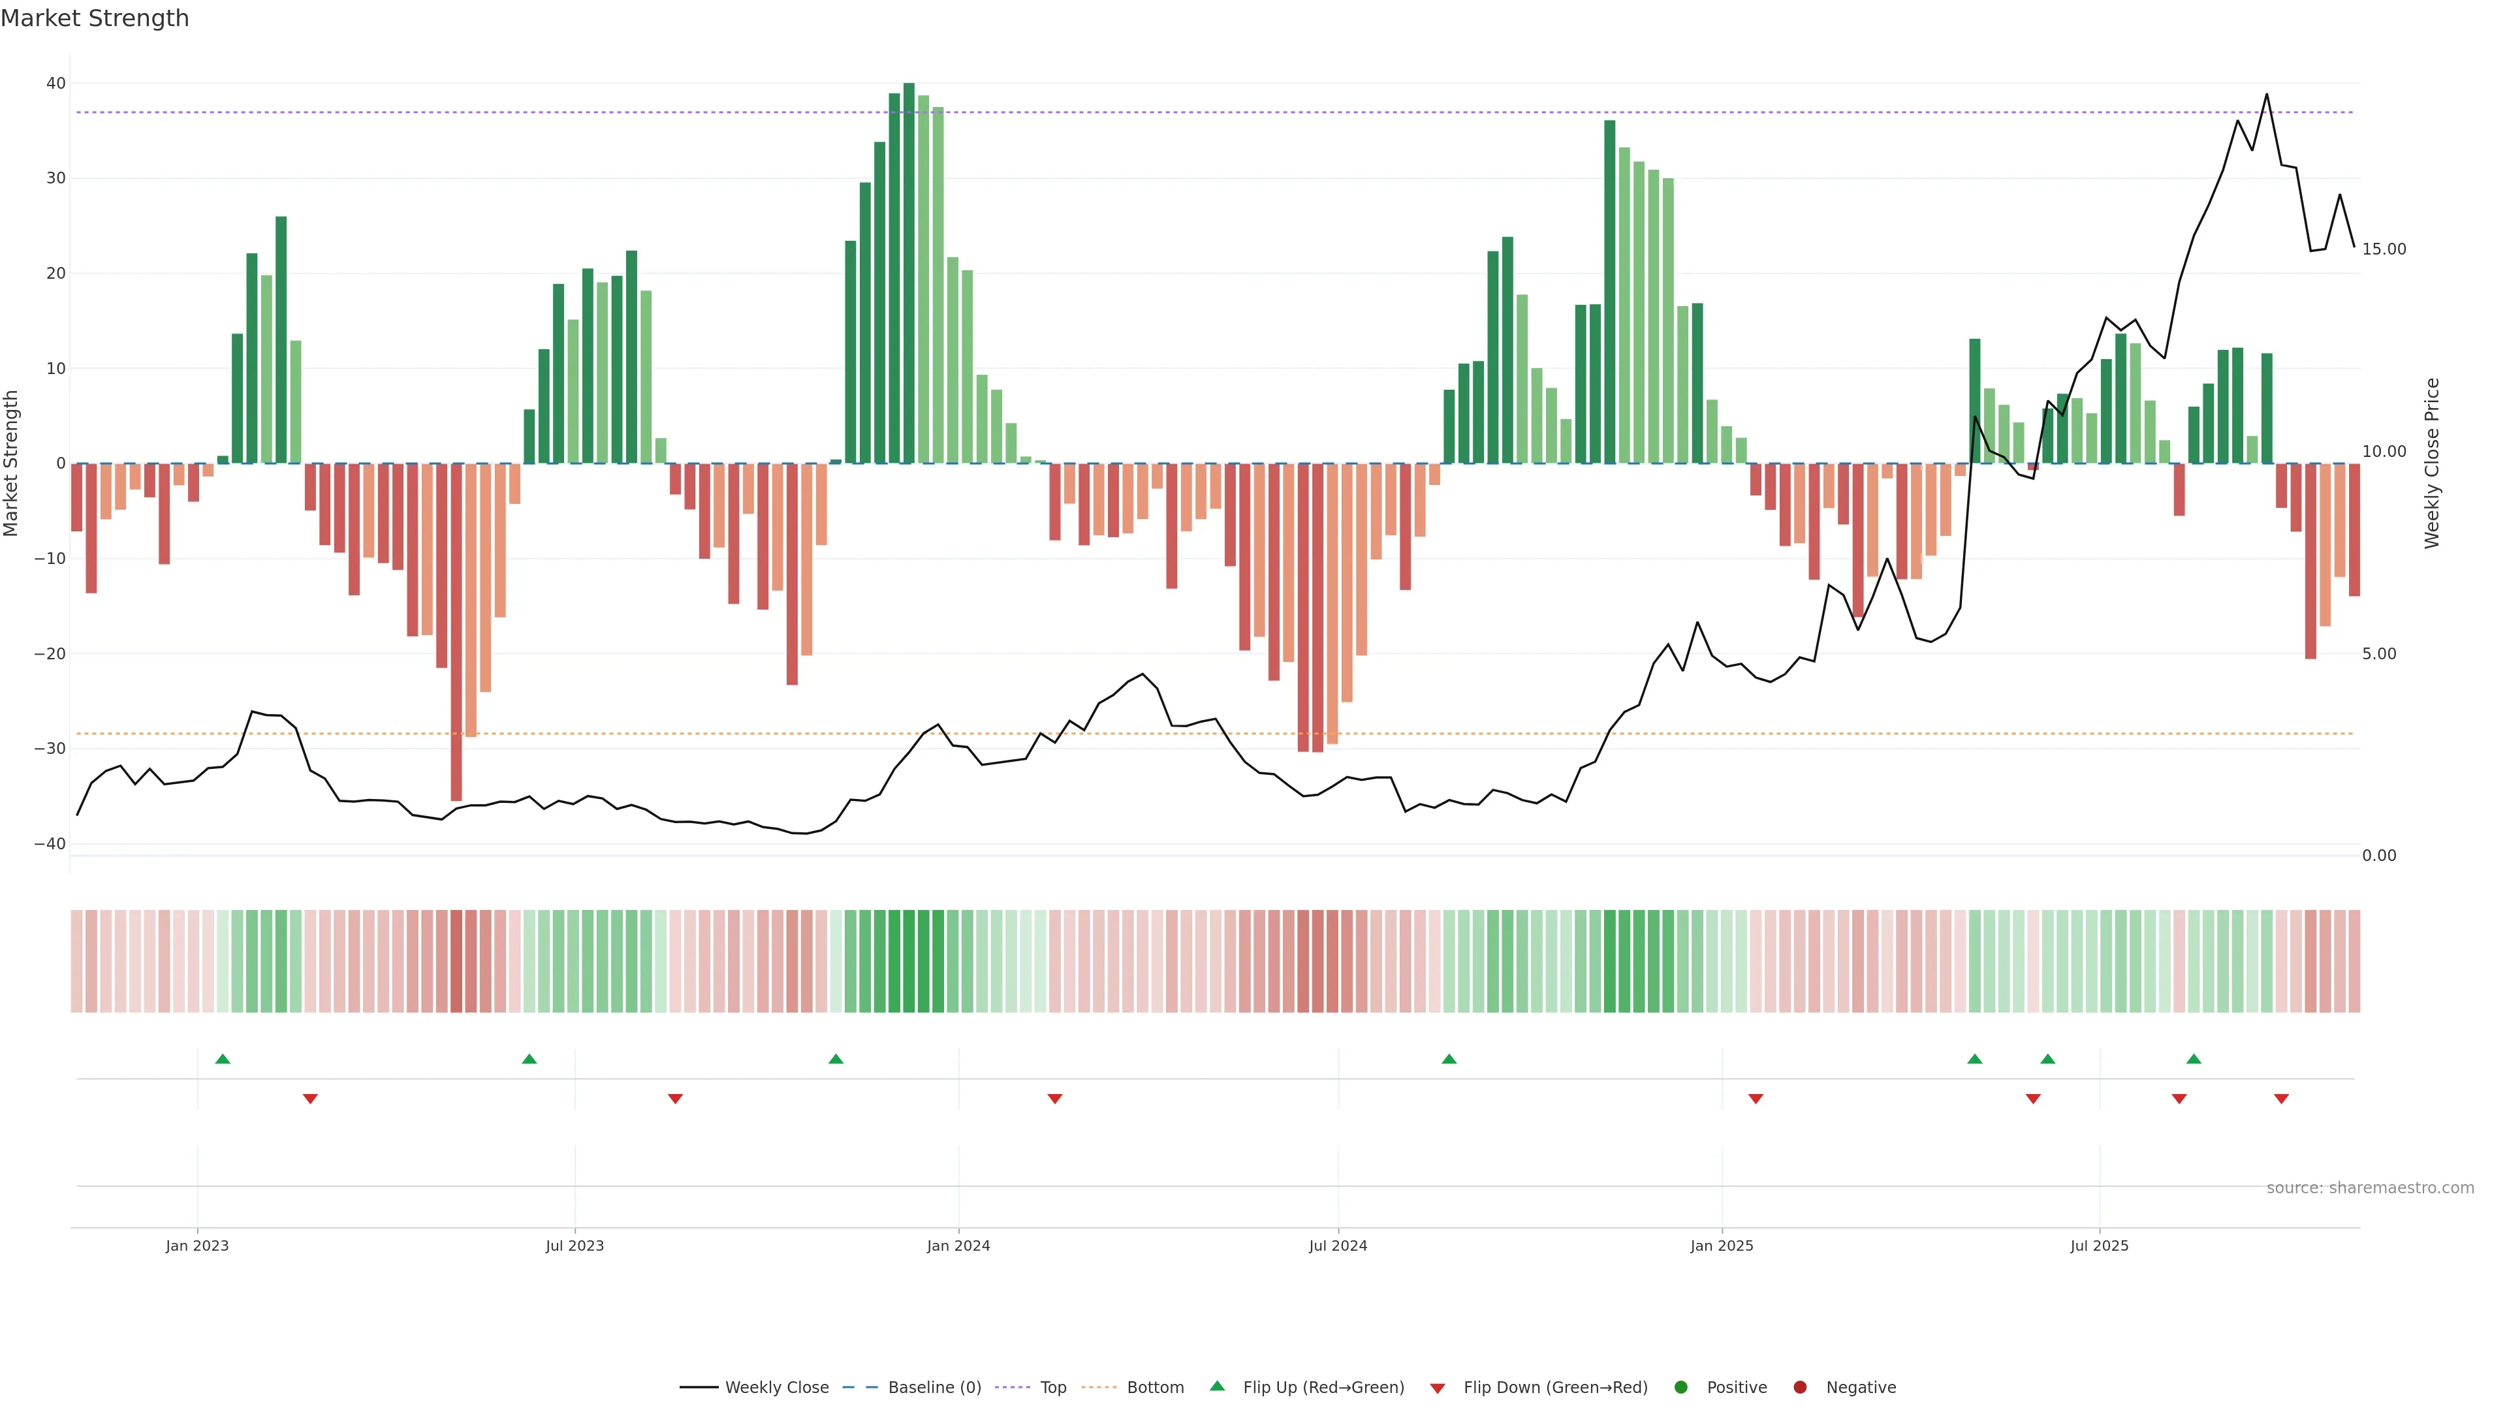Click Flip Up green triangle legend icon
Viewport: 2507px width, 1410px height.
tap(1216, 1386)
